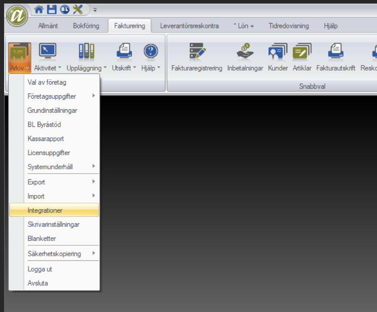Click the save floppy disk icon
This screenshot has height=312, width=377.
pyautogui.click(x=52, y=9)
